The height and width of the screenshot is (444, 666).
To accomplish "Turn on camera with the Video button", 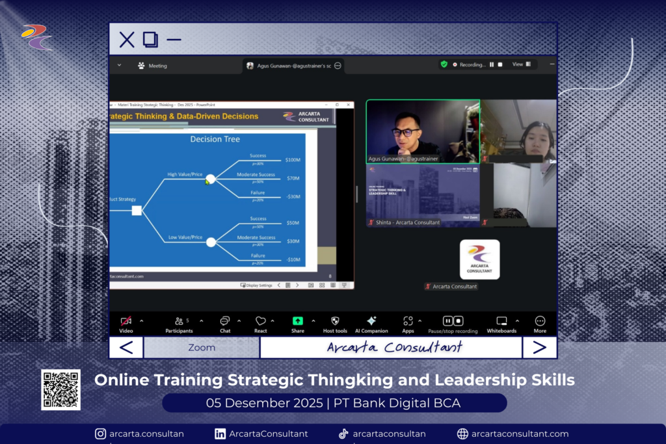I will pos(126,322).
